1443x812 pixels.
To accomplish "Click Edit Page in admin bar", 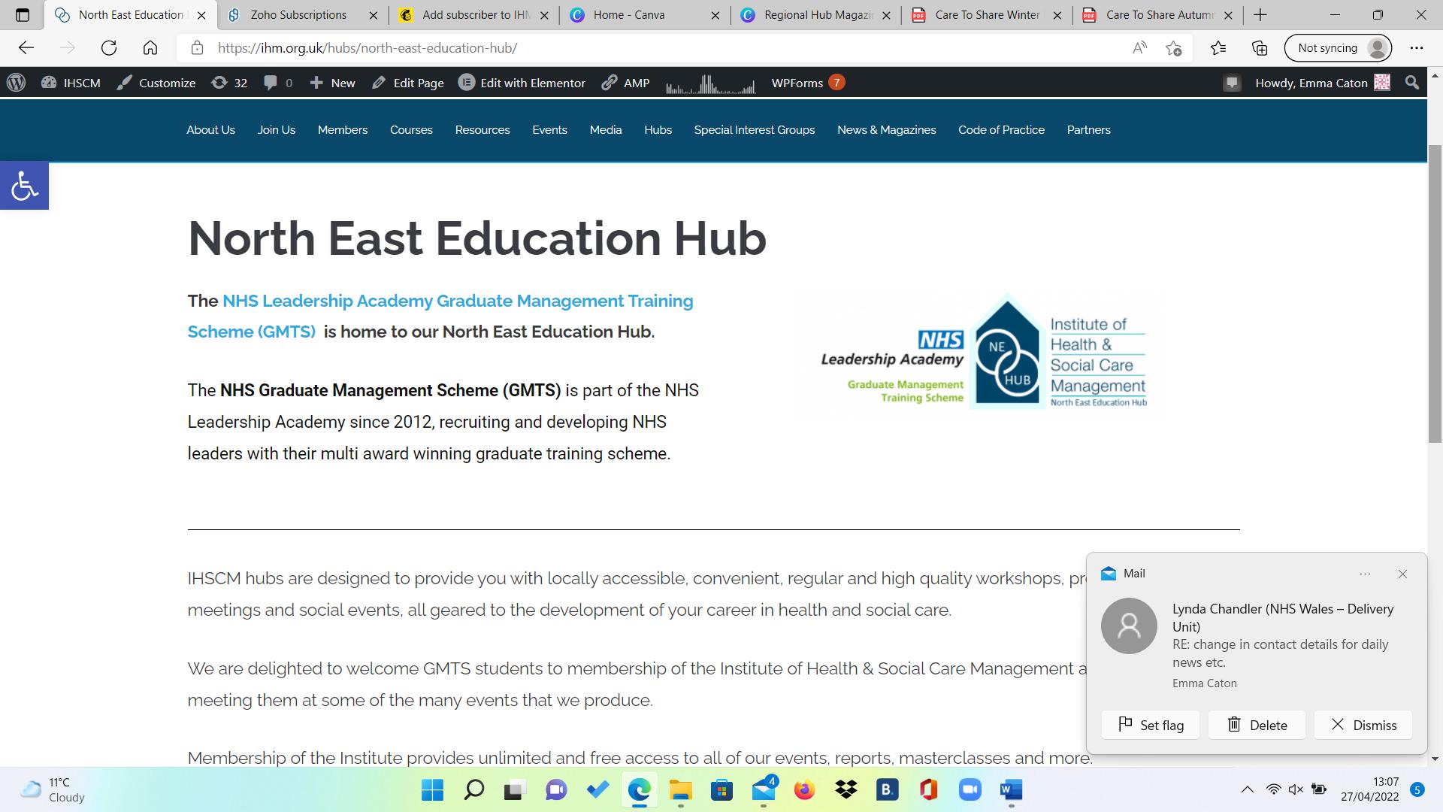I will coord(407,83).
